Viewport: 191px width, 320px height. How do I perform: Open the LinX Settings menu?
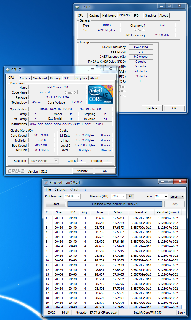(x=61, y=189)
